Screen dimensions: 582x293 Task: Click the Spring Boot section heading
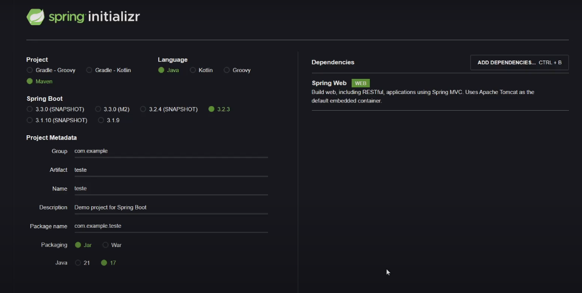[44, 99]
